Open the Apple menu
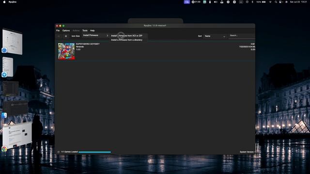Image resolution: width=310 pixels, height=174 pixels. click(4, 2)
